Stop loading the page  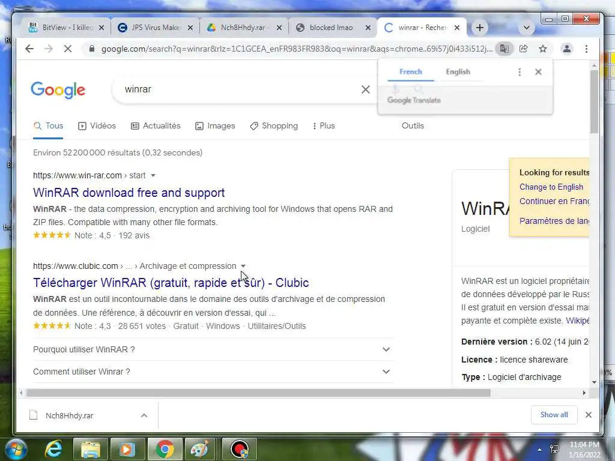[67, 49]
